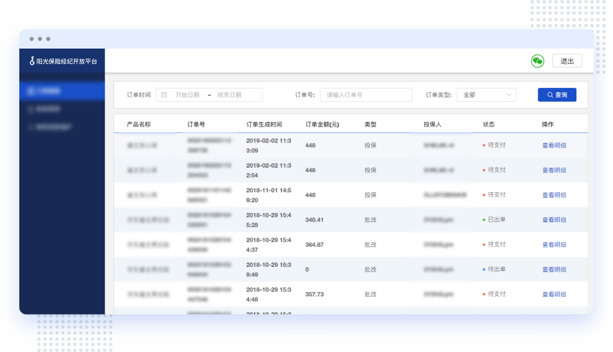View details for order at 2019-02-02 11:33:09
The image size is (613, 352).
(554, 145)
